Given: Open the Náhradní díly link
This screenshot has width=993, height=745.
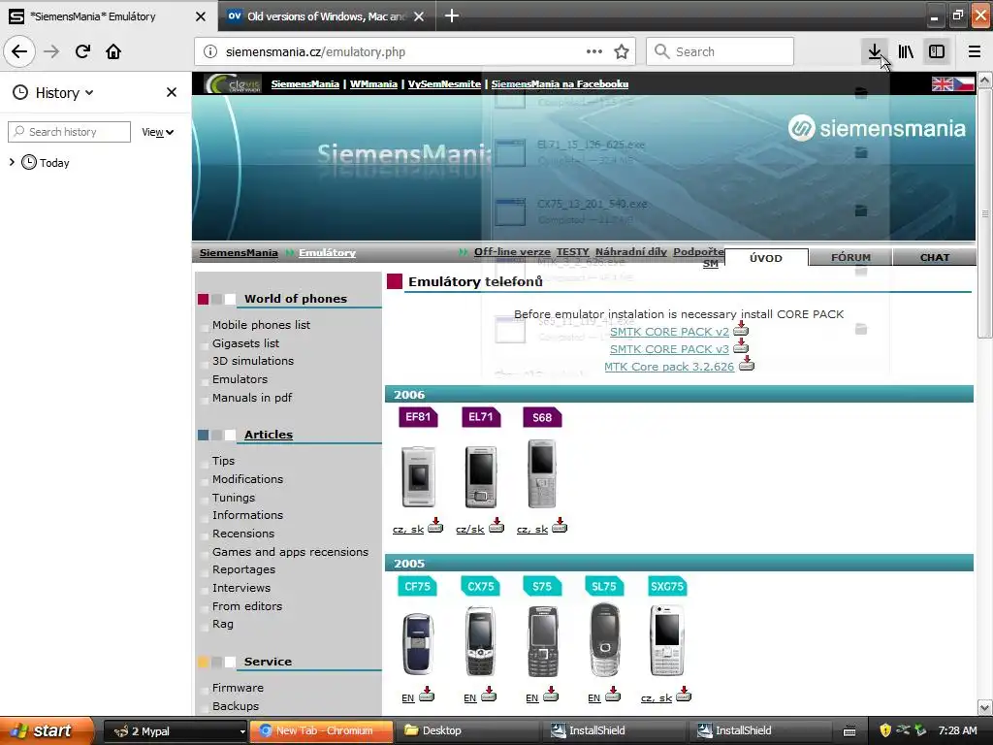Looking at the screenshot, I should point(630,251).
